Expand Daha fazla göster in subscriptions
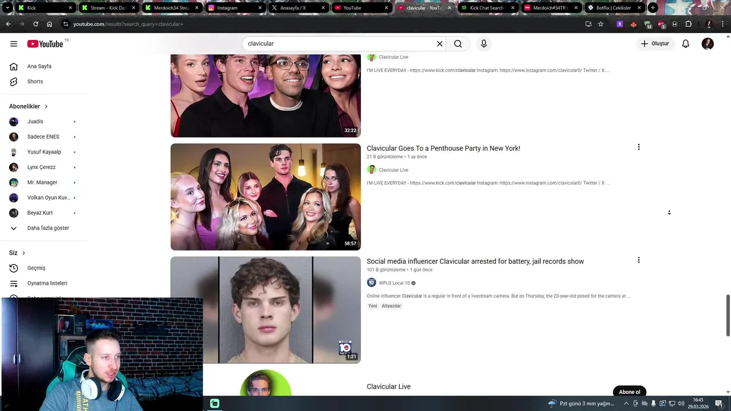The image size is (731, 411). (43, 228)
